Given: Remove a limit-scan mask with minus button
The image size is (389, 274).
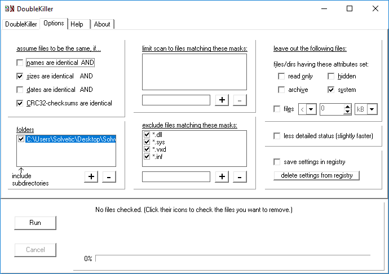Looking at the screenshot, I should point(240,100).
